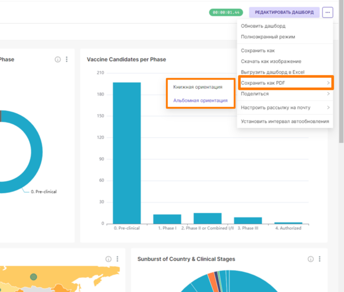
Task: Select Альбомная ориентация option
Action: (x=201, y=100)
